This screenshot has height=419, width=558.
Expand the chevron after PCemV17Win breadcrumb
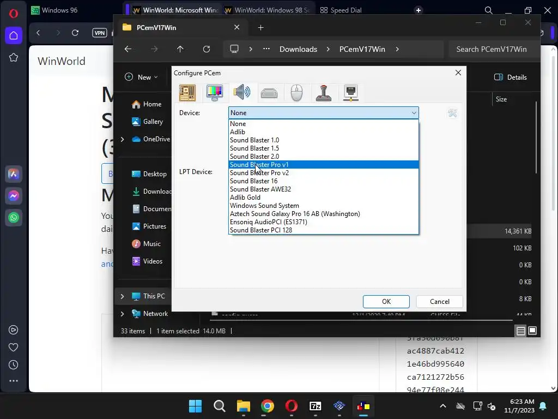397,49
